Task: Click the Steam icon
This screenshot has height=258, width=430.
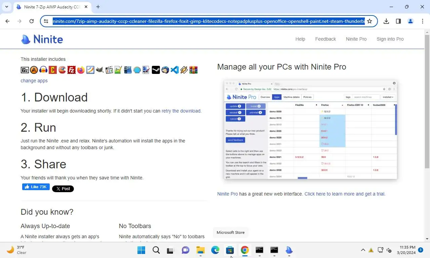Action: 156,70
